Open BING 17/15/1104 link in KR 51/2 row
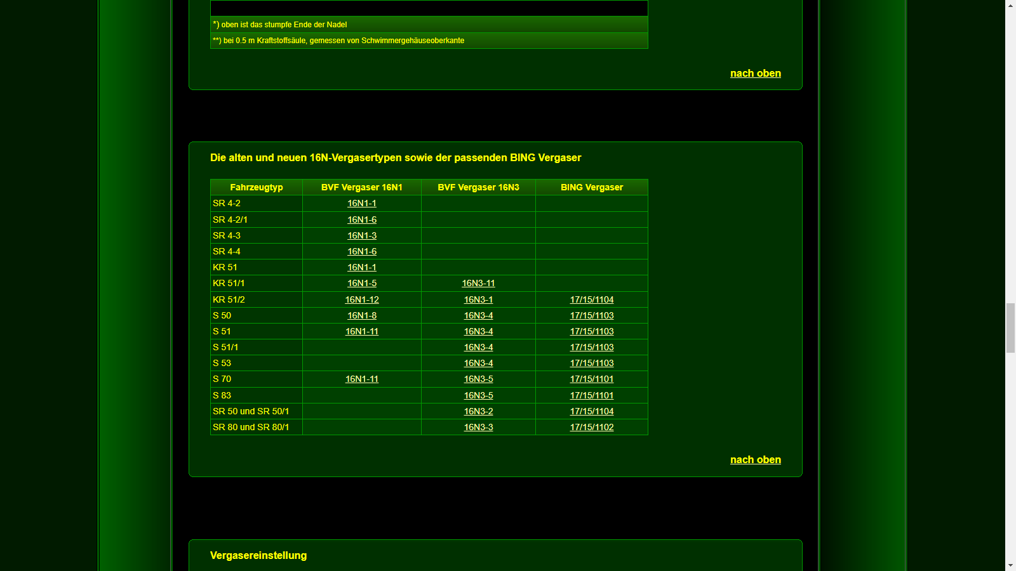Viewport: 1016px width, 571px height. [591, 299]
